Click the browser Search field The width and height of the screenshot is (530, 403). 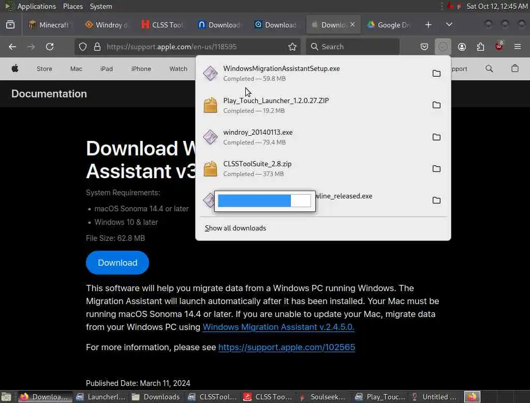(352, 47)
